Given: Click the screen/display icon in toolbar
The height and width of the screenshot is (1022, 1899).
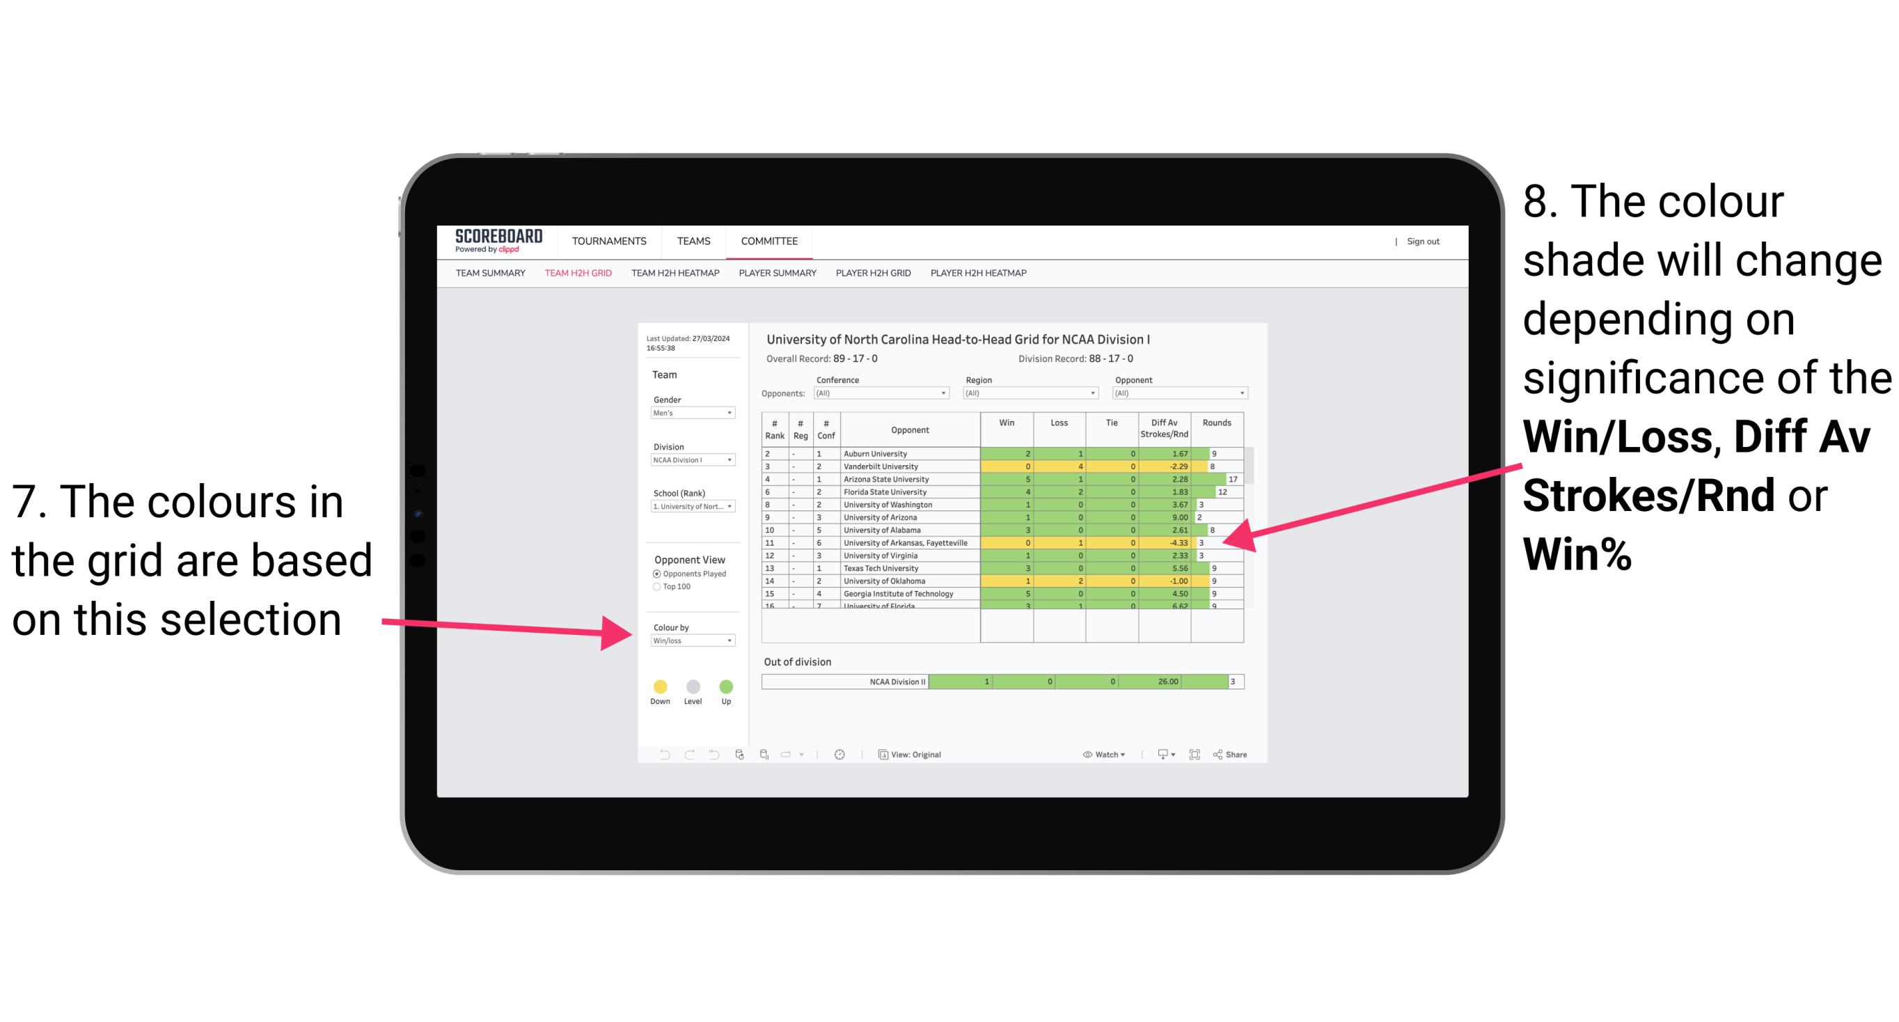Looking at the screenshot, I should 1159,755.
